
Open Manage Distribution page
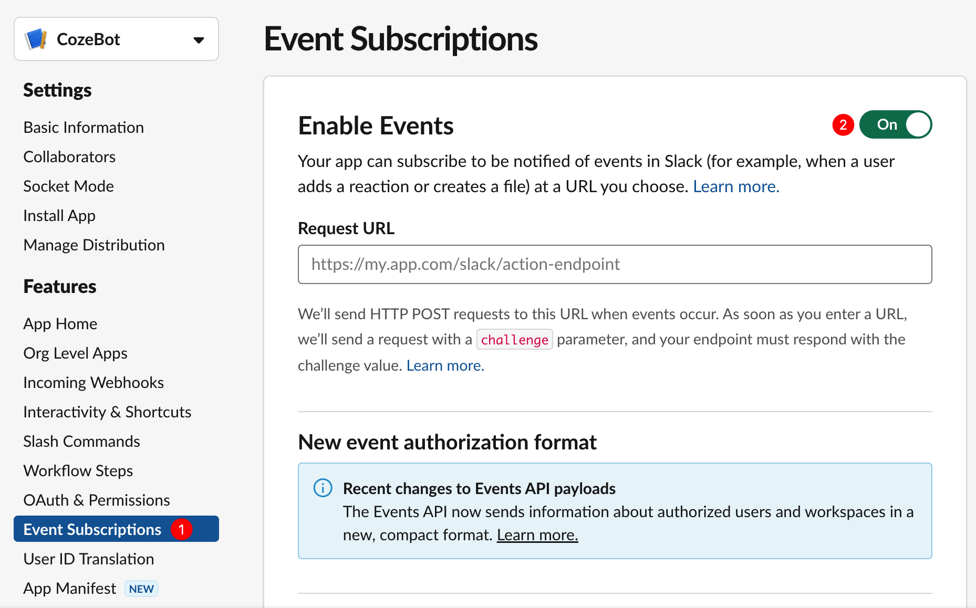94,245
